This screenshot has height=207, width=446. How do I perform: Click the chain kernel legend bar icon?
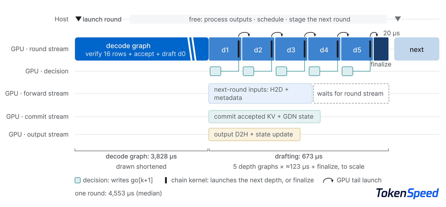(x=166, y=180)
